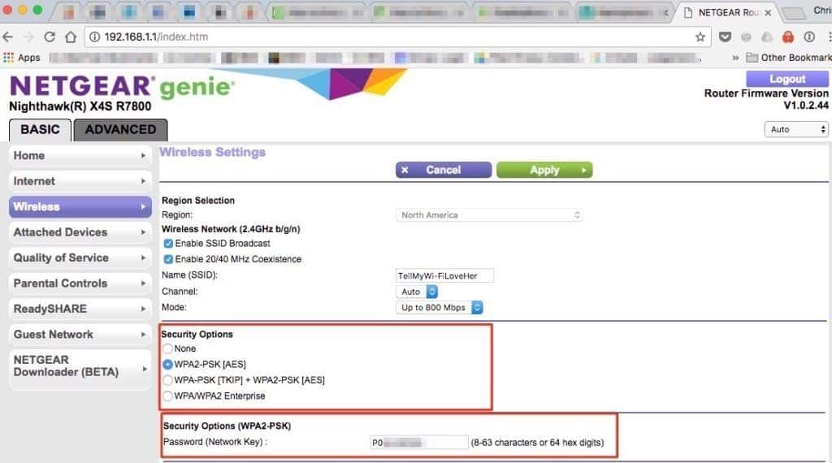832x463 pixels.
Task: Click the NETGEAR genie logo
Action: (x=122, y=87)
